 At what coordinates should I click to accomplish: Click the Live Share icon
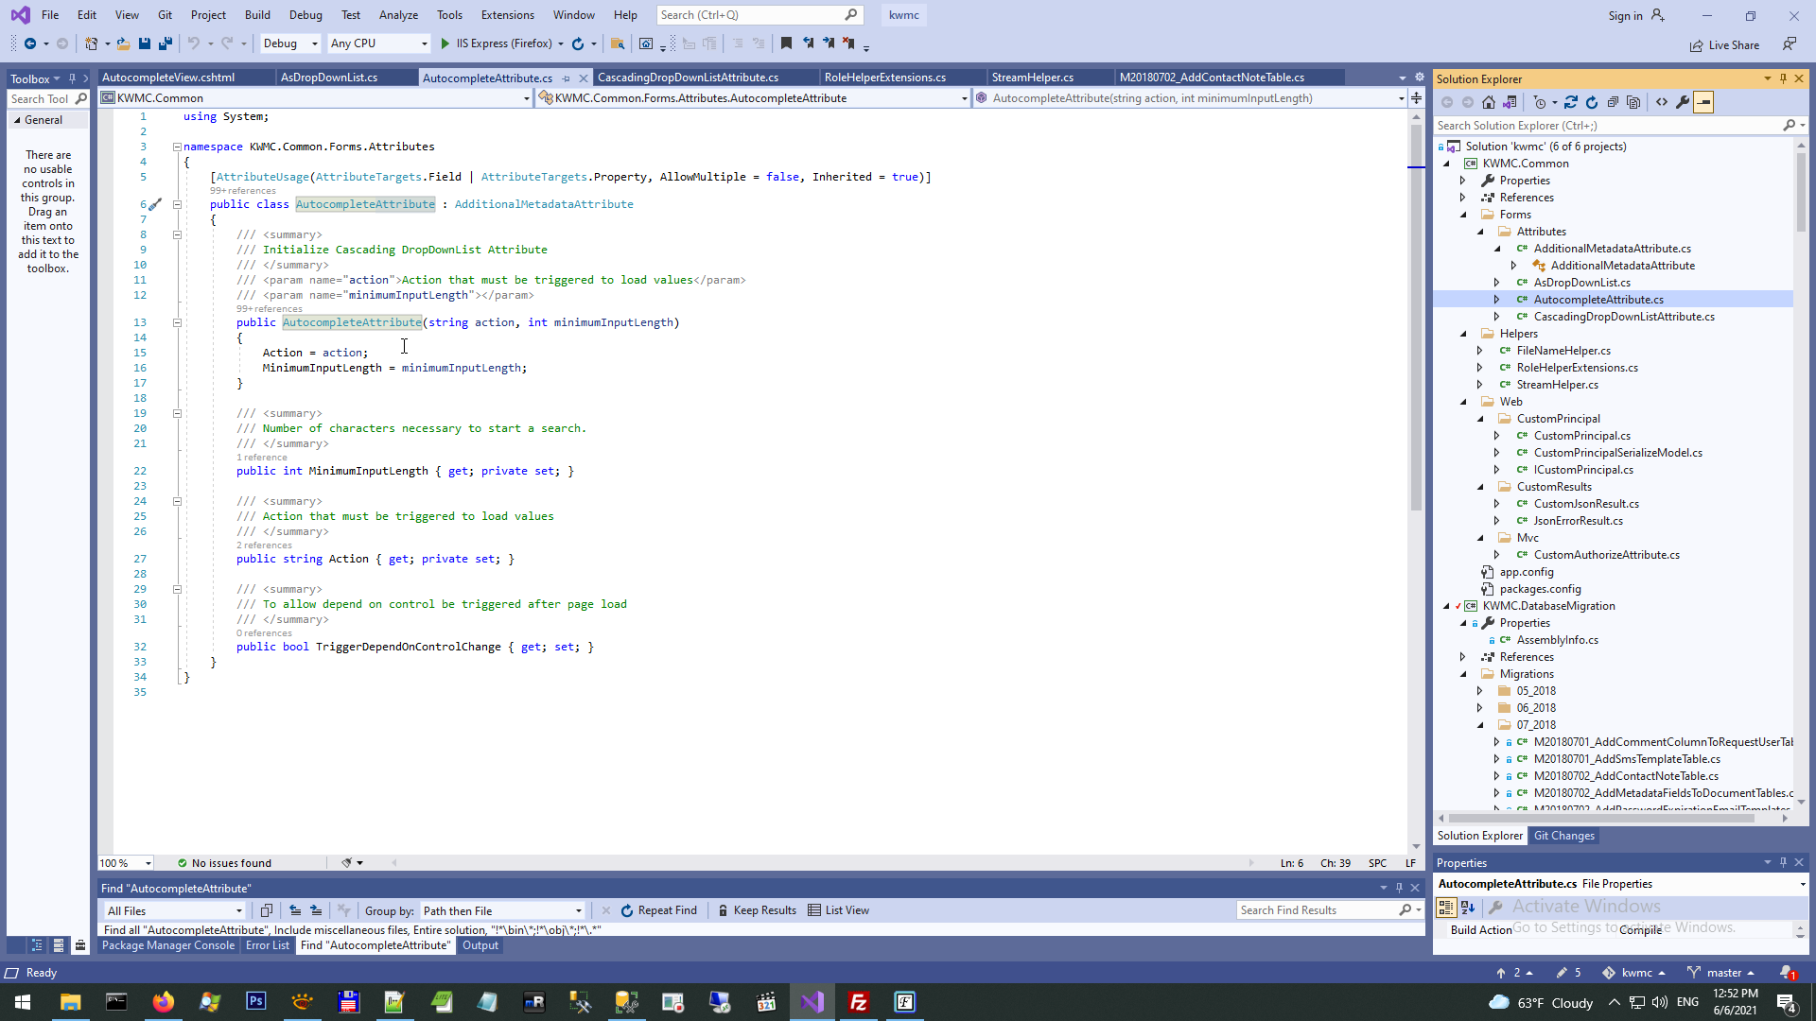[x=1696, y=45]
